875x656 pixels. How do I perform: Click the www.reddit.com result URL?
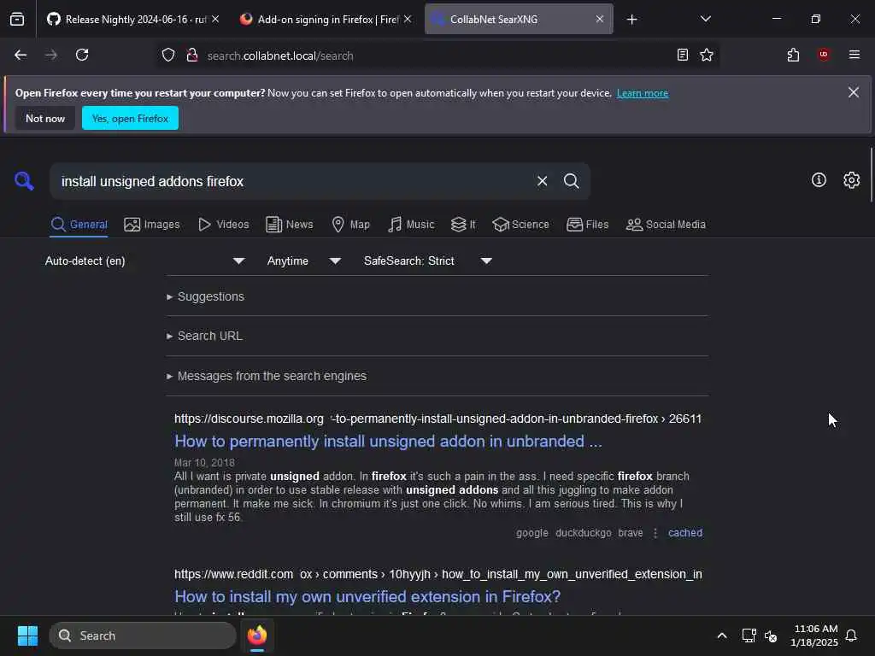click(438, 575)
